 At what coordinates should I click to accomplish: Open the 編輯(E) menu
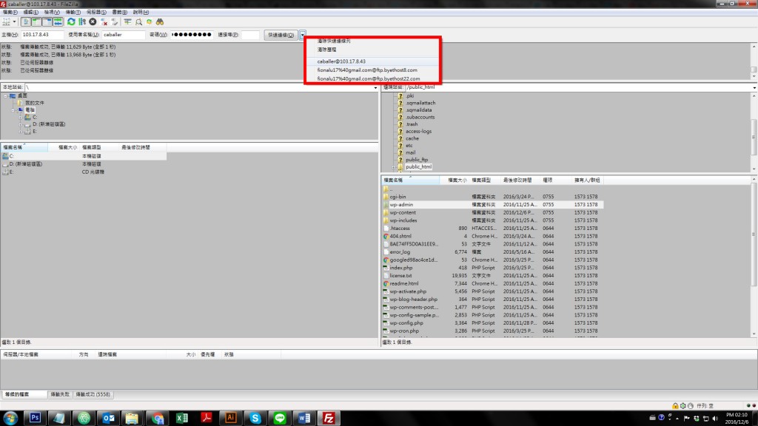(x=31, y=12)
